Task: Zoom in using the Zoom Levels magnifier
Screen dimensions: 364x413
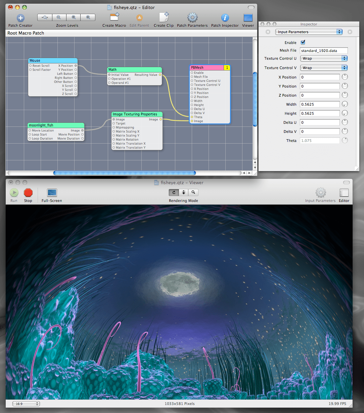Action: click(x=88, y=17)
